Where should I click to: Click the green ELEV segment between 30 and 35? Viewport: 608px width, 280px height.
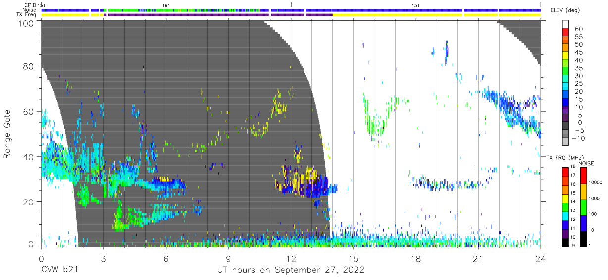(x=565, y=72)
